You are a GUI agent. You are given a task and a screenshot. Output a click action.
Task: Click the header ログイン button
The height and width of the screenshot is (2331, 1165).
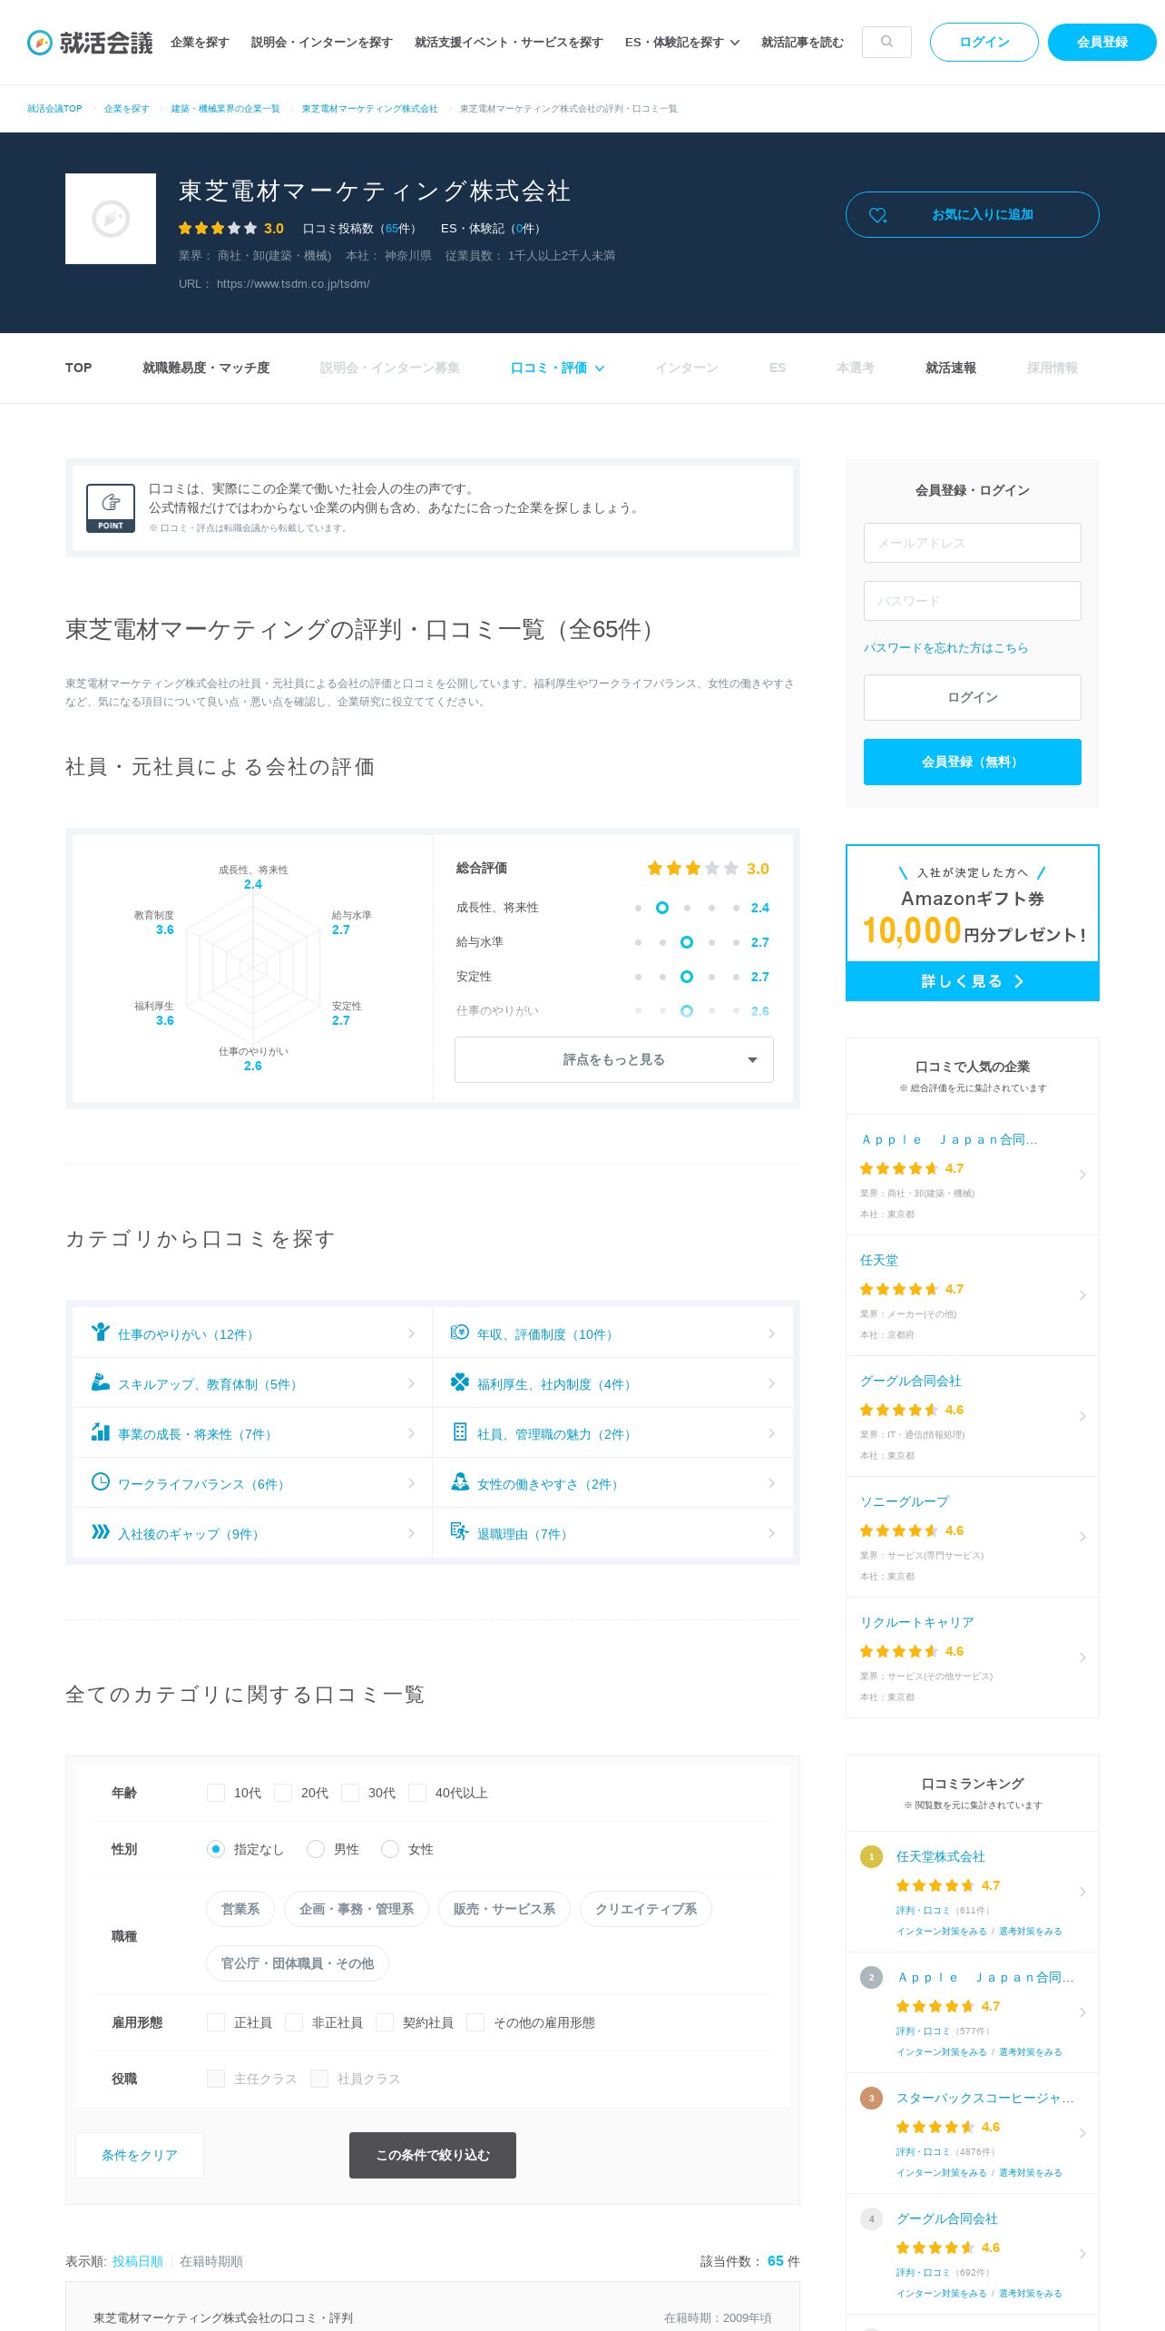984,42
